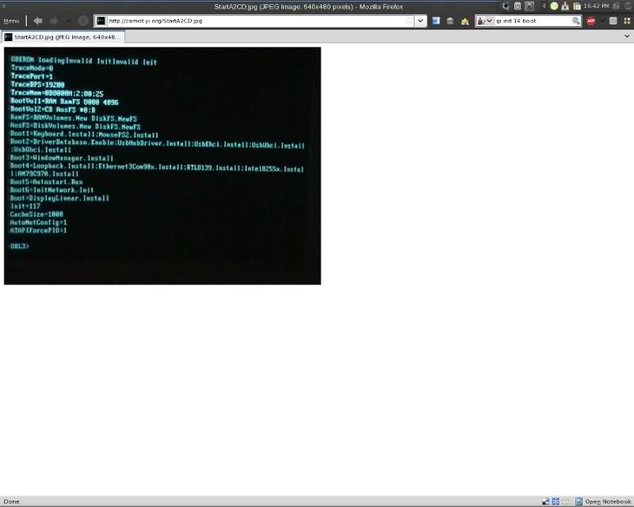
Task: Click the green circular tray icon
Action: click(x=554, y=6)
